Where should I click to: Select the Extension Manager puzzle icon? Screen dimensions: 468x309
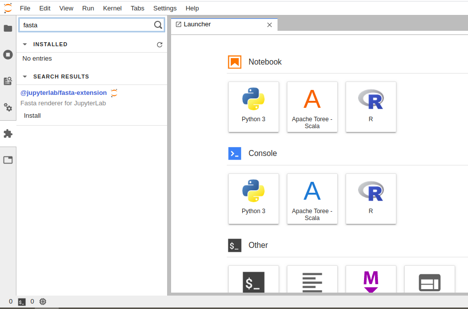(8, 134)
